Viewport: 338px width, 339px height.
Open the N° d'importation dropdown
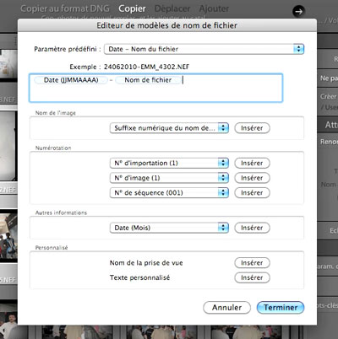tap(169, 163)
